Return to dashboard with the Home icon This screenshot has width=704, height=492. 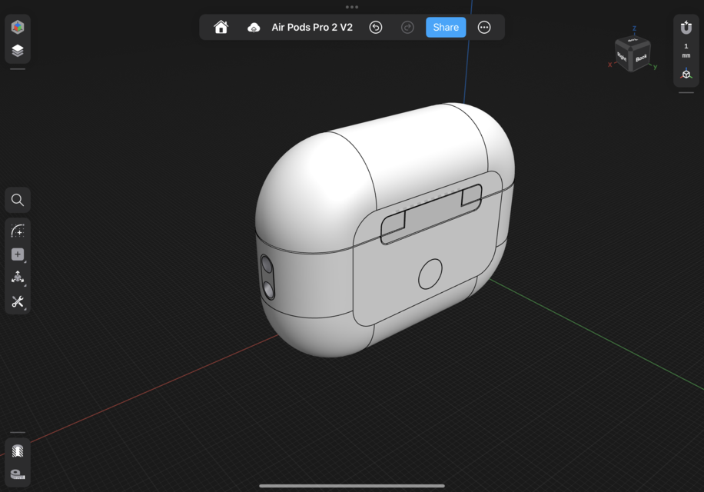221,27
